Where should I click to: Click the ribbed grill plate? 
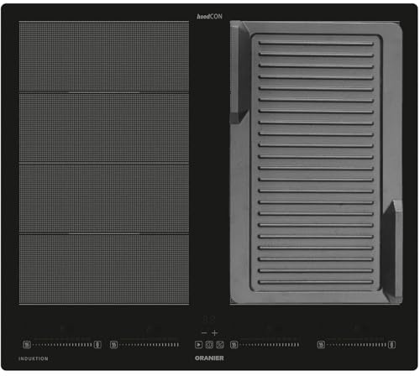coord(316,163)
